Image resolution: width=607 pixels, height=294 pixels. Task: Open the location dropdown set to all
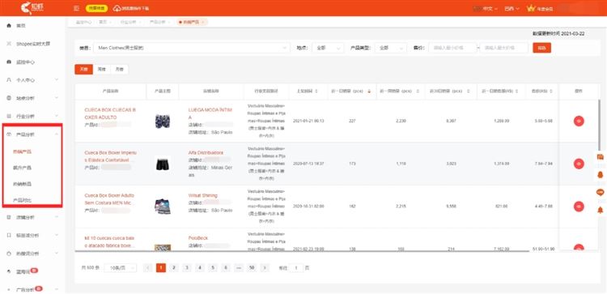coord(328,48)
